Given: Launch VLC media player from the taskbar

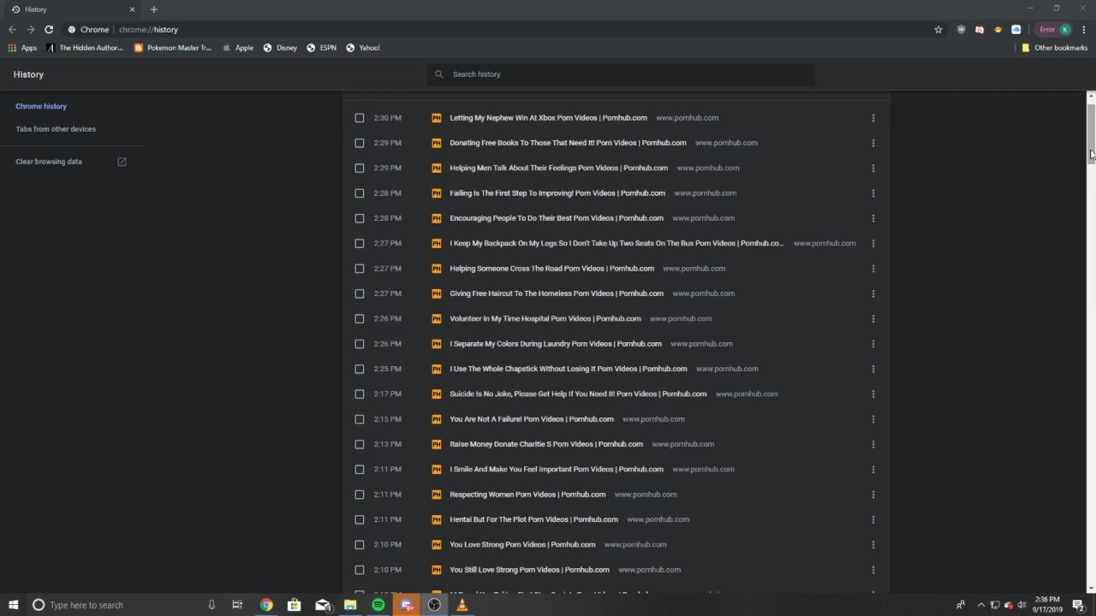Looking at the screenshot, I should pyautogui.click(x=462, y=605).
